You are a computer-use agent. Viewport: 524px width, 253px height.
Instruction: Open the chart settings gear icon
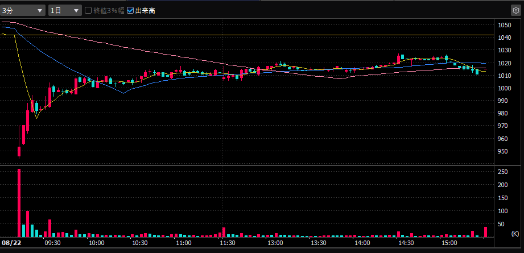[x=515, y=11]
